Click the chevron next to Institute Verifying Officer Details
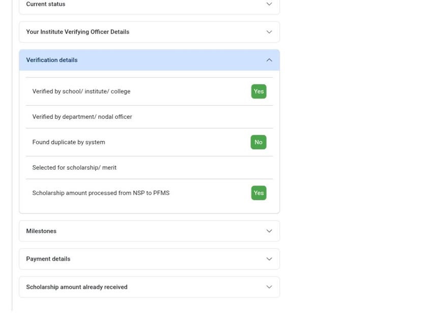The image size is (429, 315). [269, 32]
